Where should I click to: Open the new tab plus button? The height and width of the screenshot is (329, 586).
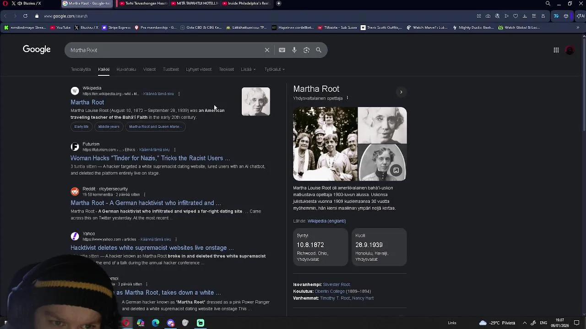(279, 3)
